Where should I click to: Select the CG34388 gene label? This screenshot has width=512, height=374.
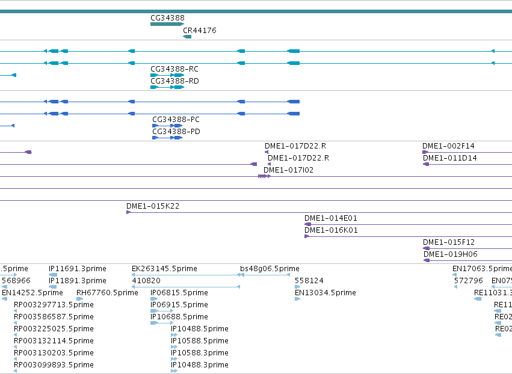tap(167, 18)
